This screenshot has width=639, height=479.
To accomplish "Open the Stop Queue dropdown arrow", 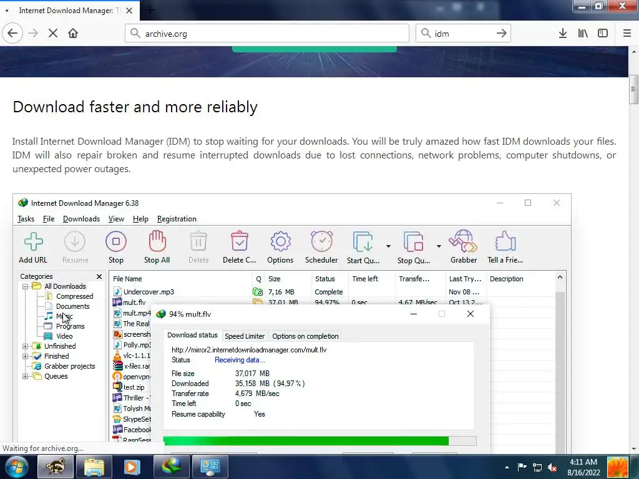I will click(439, 246).
